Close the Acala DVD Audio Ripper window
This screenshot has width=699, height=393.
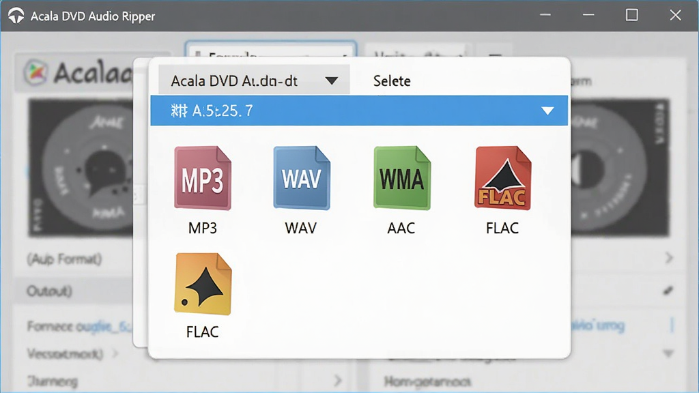click(675, 15)
